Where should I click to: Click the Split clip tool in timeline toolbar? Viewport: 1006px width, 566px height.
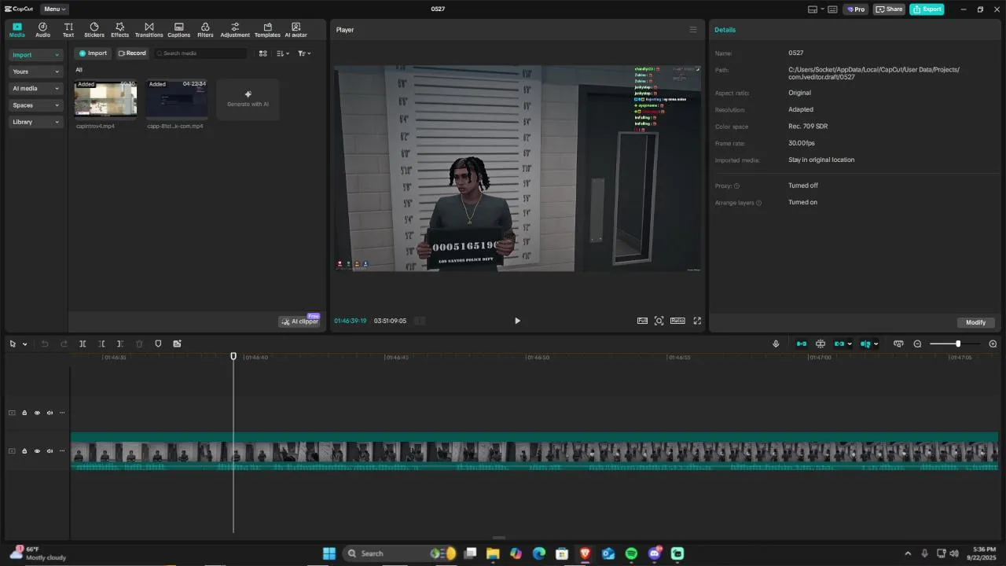[x=83, y=344]
